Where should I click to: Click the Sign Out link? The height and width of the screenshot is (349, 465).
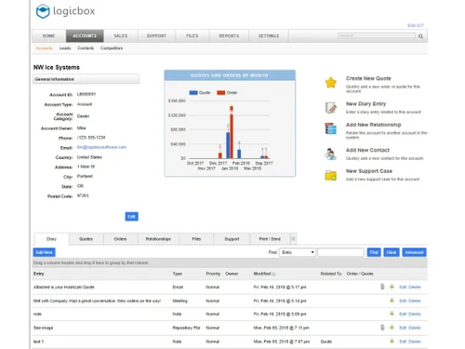[416, 25]
